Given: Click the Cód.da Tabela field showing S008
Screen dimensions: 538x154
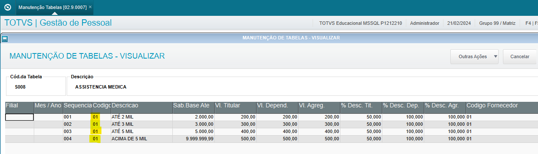Looking at the screenshot, I should pos(35,87).
